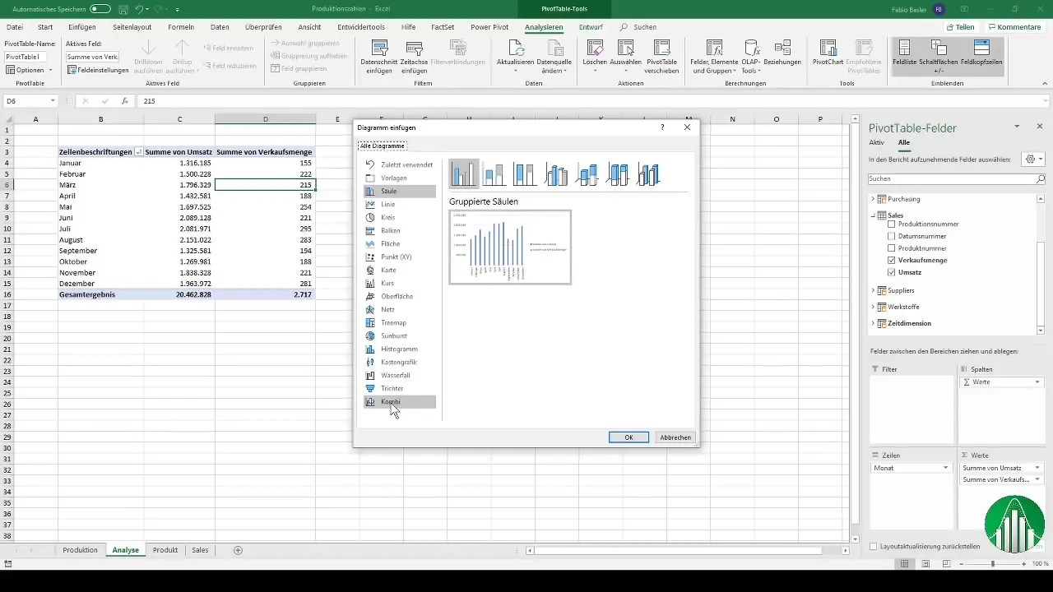
Task: Collapse the Sales table
Action: coord(873,215)
